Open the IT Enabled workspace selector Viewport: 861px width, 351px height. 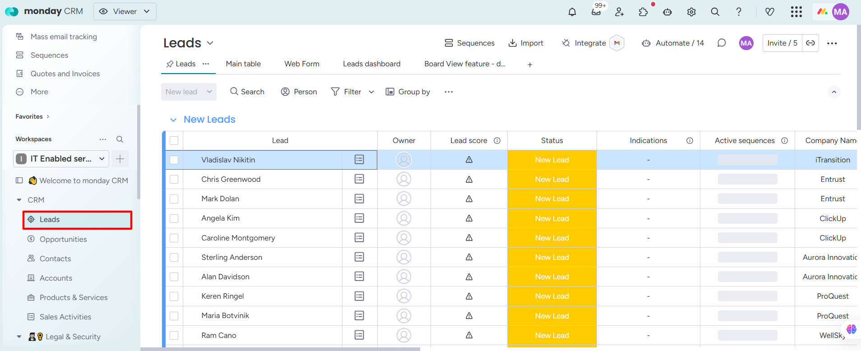point(61,159)
